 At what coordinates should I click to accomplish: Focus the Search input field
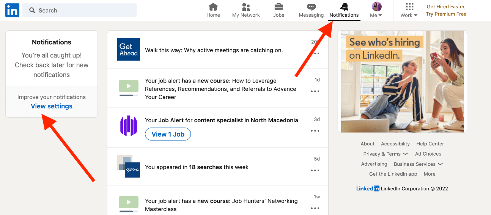80,10
